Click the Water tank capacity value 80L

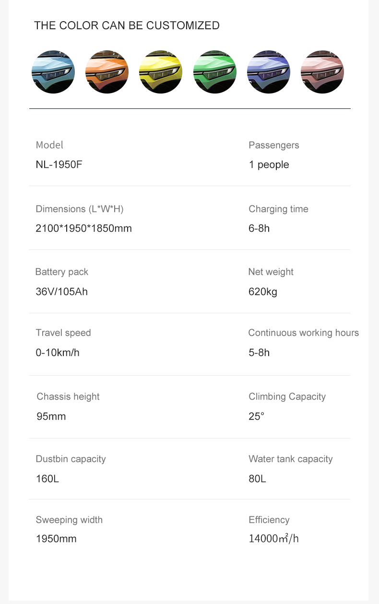point(257,479)
